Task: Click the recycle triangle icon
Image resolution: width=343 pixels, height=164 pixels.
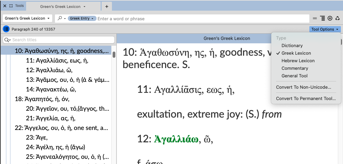Action: [x=338, y=19]
